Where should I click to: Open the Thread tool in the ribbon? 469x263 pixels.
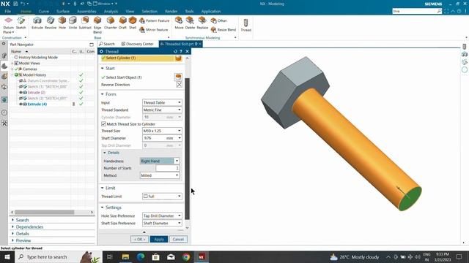(x=246, y=25)
